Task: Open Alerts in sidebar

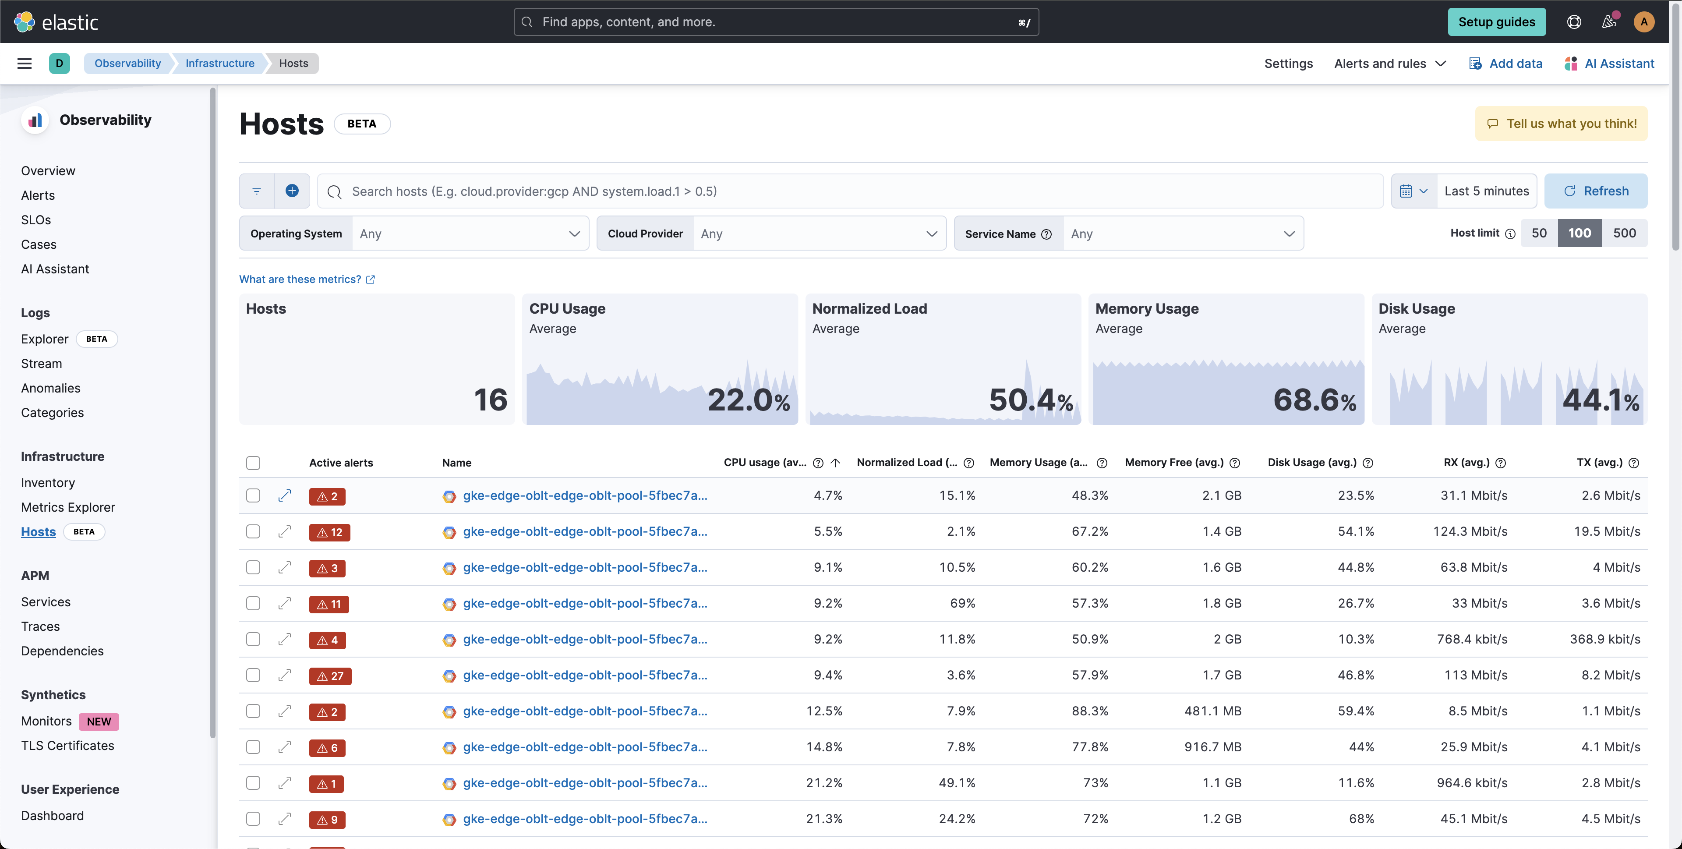Action: click(x=38, y=195)
